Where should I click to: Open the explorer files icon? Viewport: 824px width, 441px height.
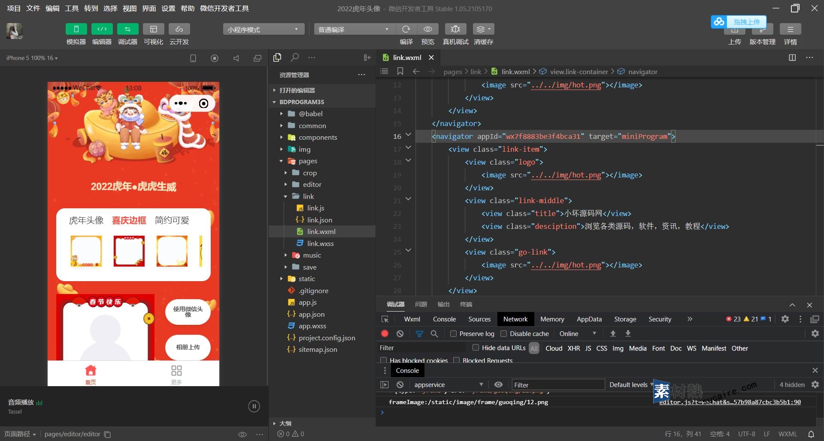click(277, 57)
